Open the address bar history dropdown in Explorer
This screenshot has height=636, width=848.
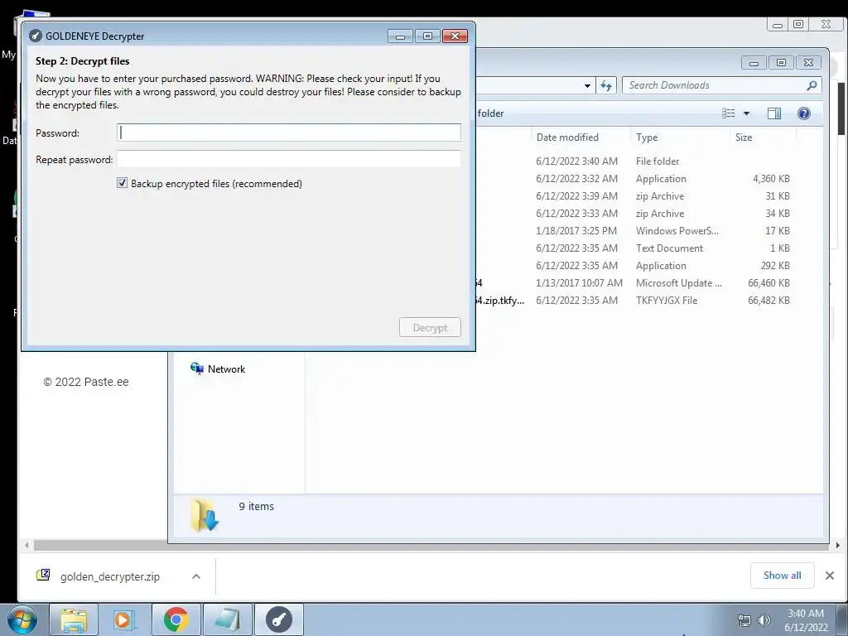pyautogui.click(x=587, y=85)
